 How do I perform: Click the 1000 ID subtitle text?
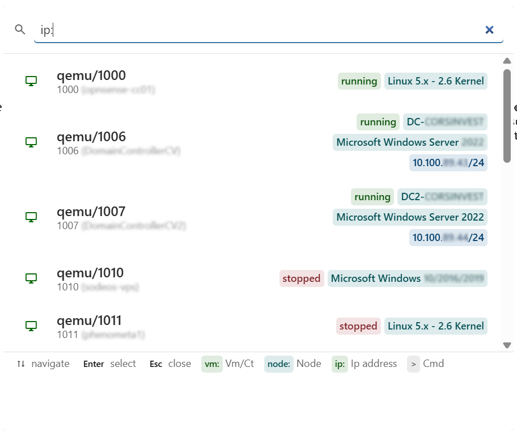click(x=67, y=90)
